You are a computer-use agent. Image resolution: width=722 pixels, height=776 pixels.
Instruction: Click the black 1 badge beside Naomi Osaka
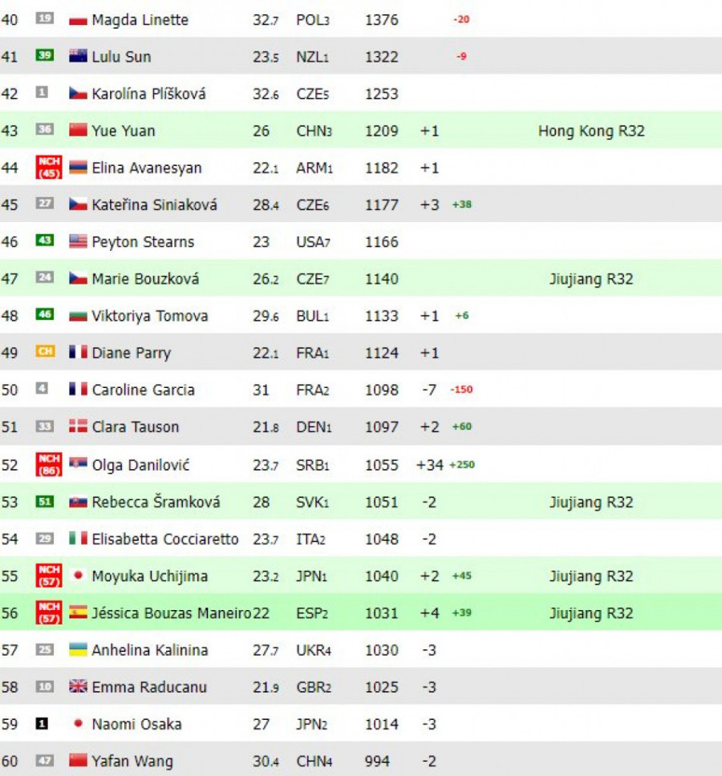coord(43,724)
